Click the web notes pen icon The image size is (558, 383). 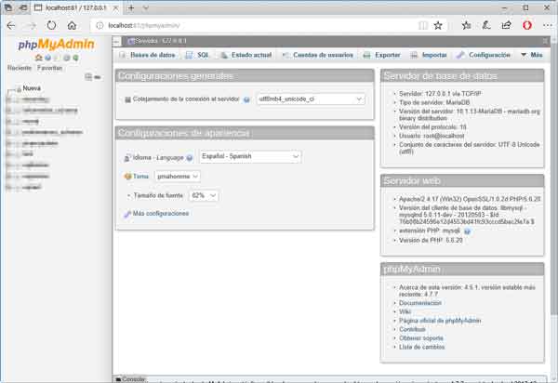pyautogui.click(x=486, y=26)
